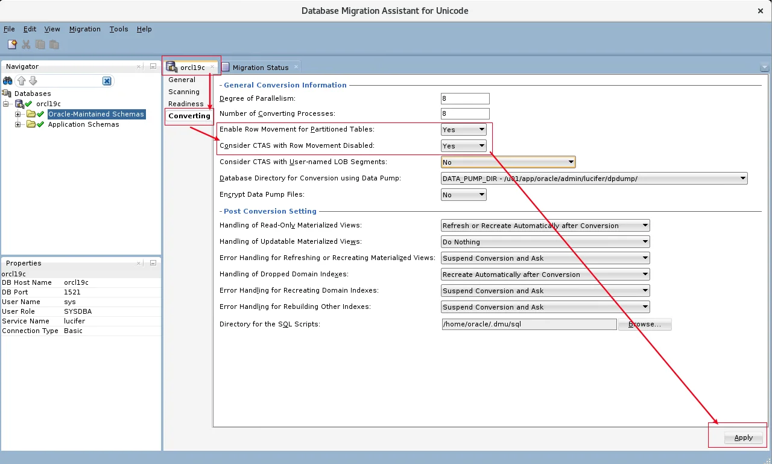Open Handling of Updatable Materialized Views dropdown
Viewport: 772px width, 464px height.
545,242
